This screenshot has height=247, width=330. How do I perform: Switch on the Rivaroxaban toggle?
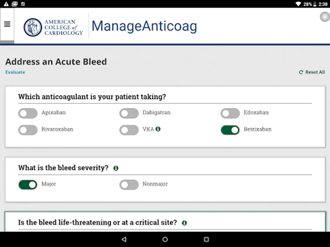click(28, 130)
